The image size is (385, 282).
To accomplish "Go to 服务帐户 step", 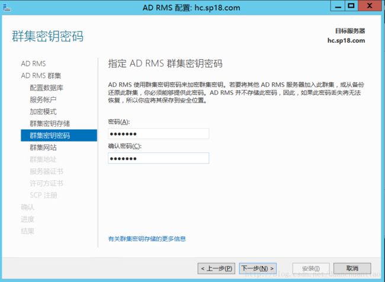I will tap(43, 100).
